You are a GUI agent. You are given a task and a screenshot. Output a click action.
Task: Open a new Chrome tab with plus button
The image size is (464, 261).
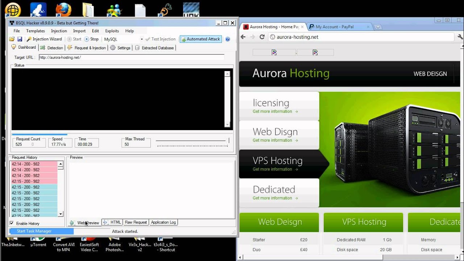click(378, 27)
